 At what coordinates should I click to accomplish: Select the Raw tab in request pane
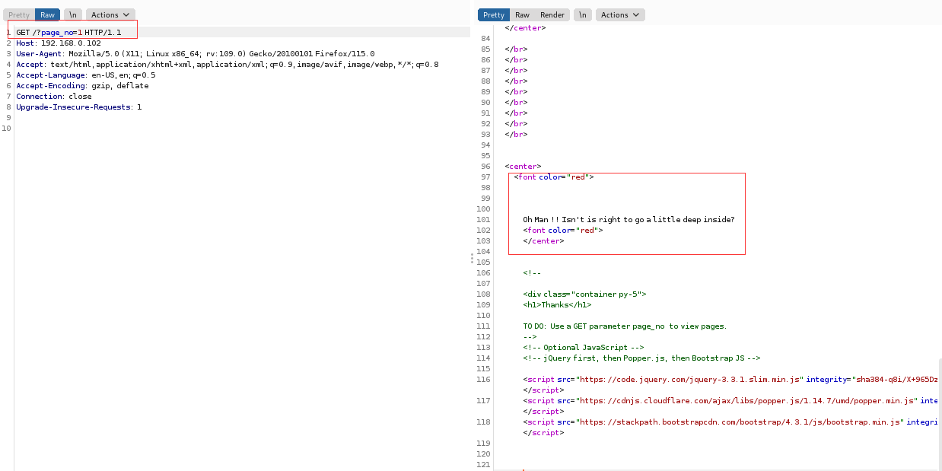click(47, 14)
